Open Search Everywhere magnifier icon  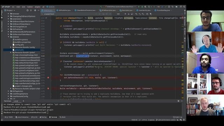click(184, 7)
